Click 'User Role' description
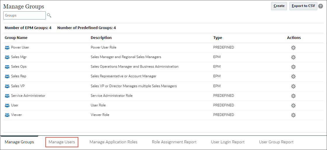327x150 pixels. pyautogui.click(x=98, y=105)
